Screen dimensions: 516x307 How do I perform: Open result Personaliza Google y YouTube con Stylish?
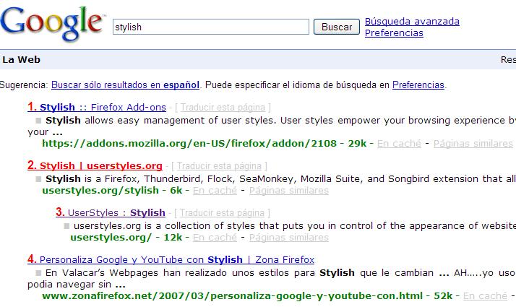pos(171,259)
